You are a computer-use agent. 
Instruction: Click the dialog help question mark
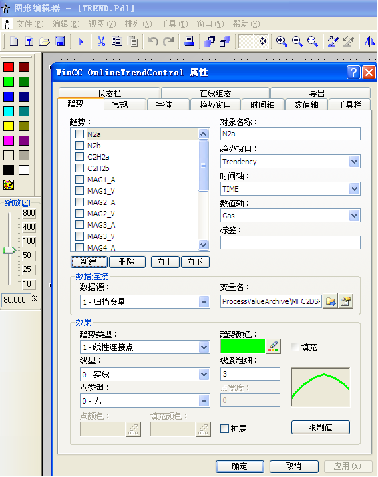[353, 73]
